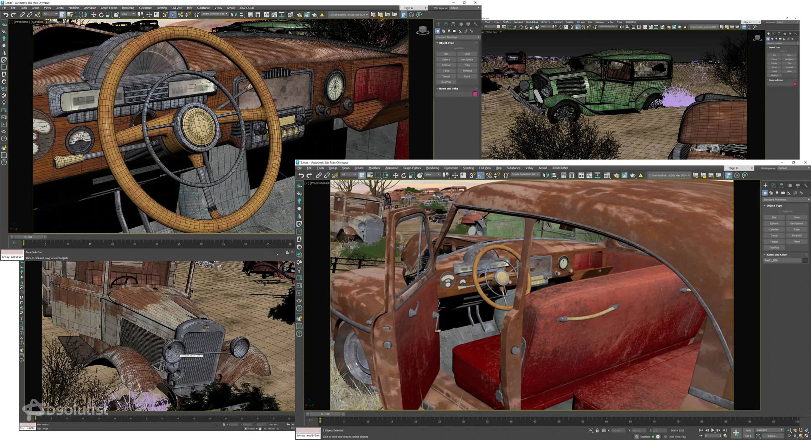
Task: Open Modifiers menu in top-left window
Action: [x=74, y=8]
